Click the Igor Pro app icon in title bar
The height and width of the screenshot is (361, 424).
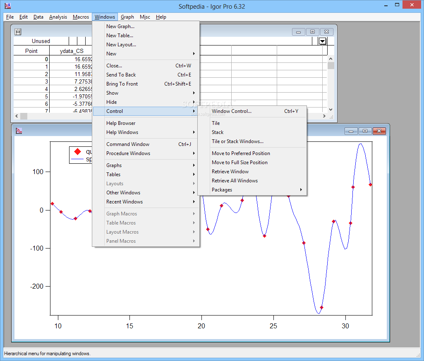(7, 5)
